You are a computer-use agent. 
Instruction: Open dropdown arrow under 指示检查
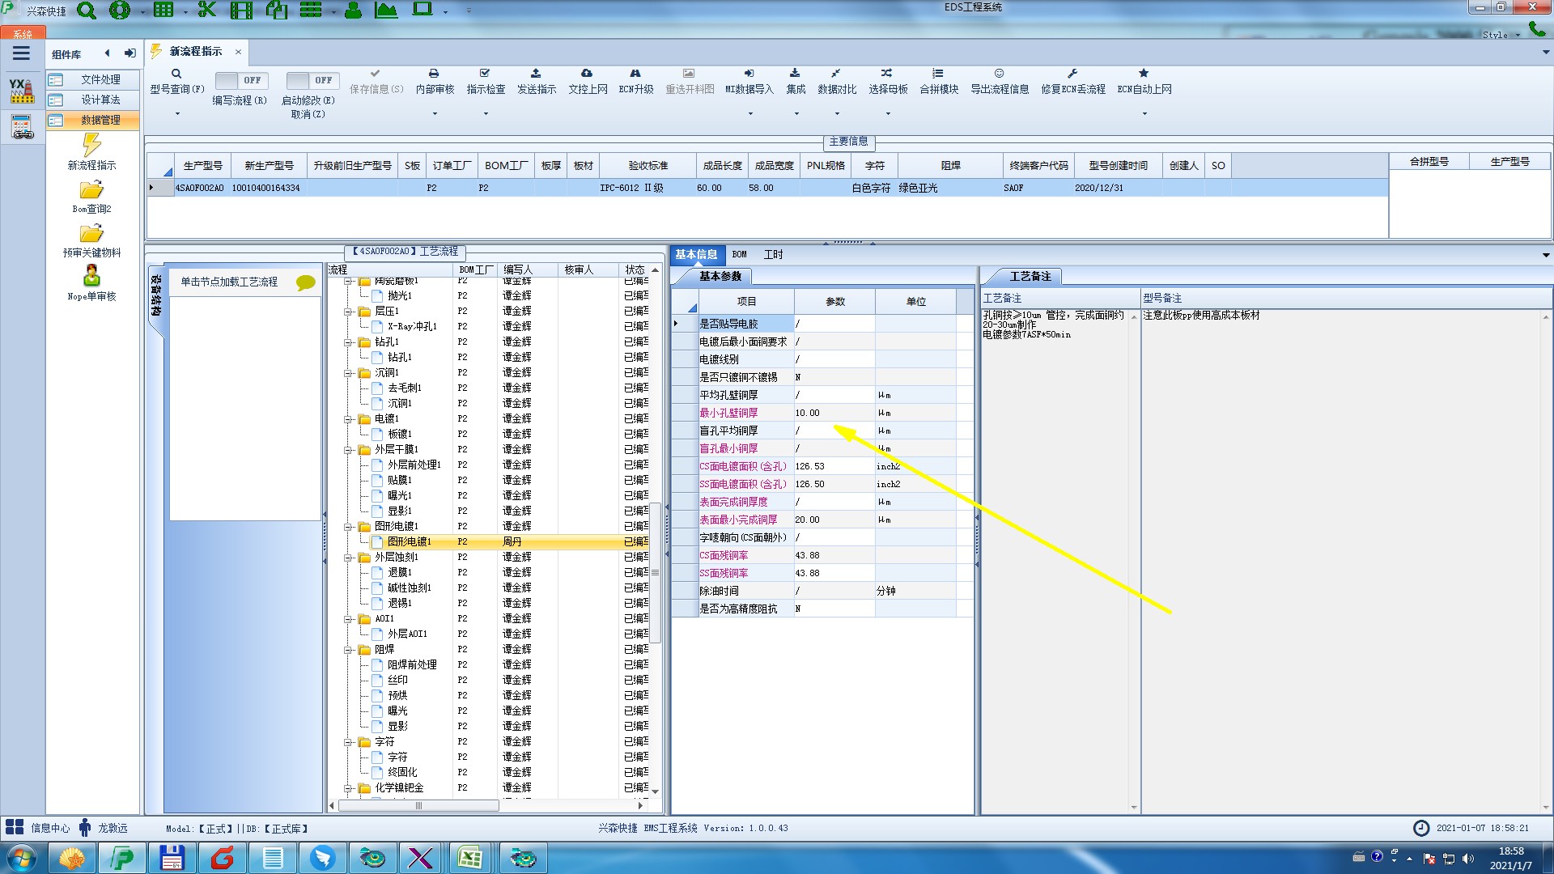486,114
